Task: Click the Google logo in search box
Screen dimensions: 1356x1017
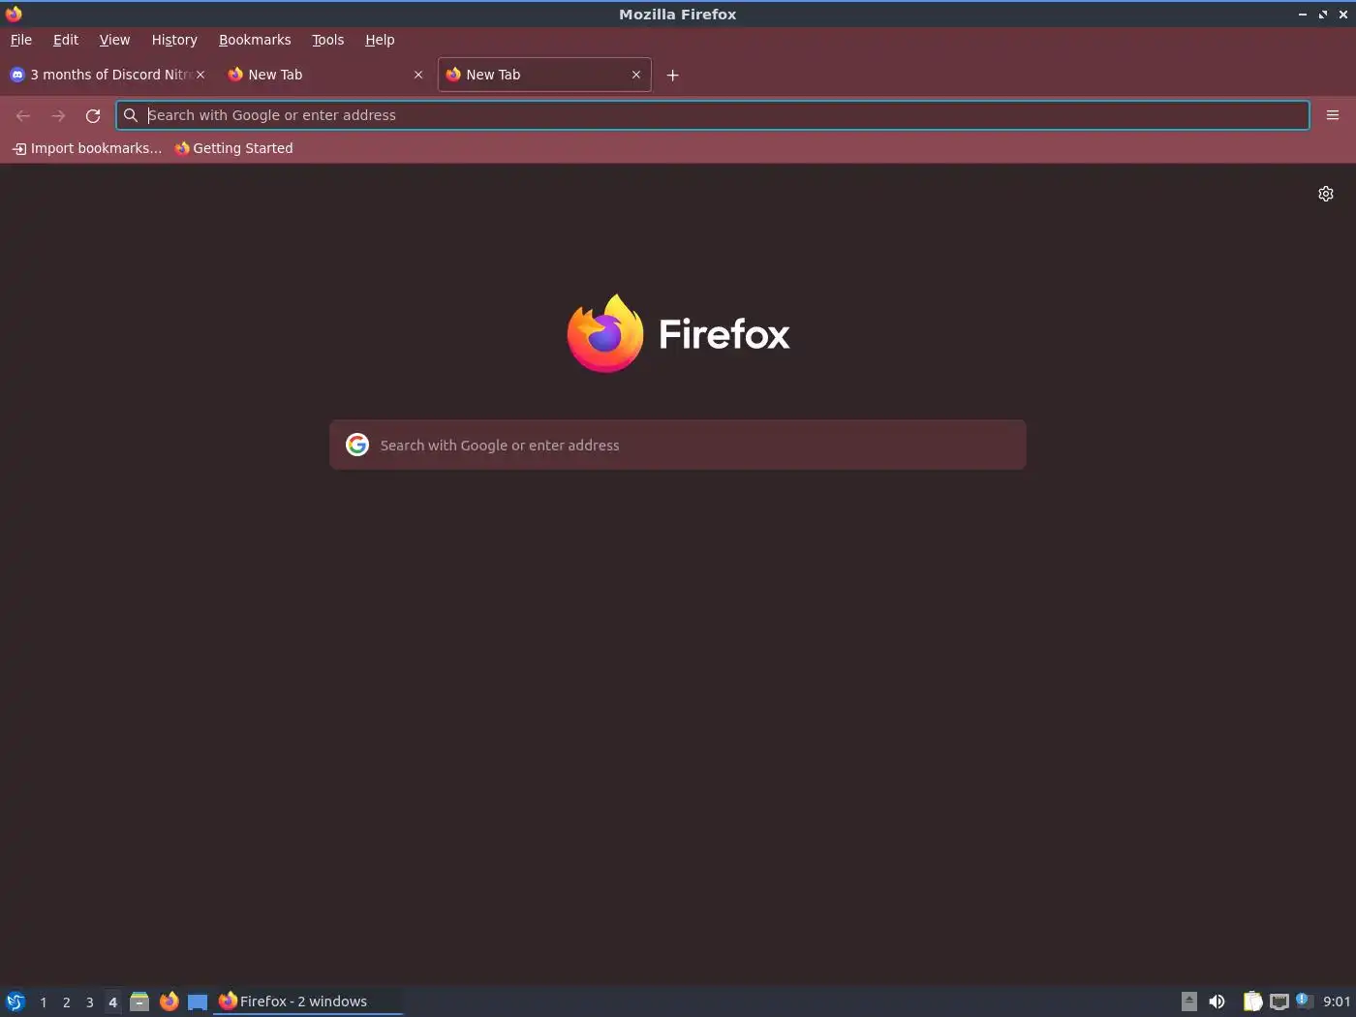Action: (357, 445)
